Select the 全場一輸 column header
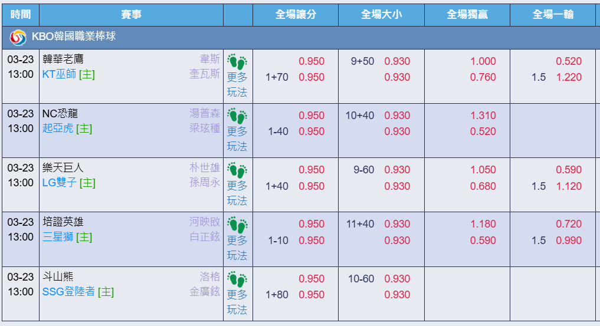 553,15
